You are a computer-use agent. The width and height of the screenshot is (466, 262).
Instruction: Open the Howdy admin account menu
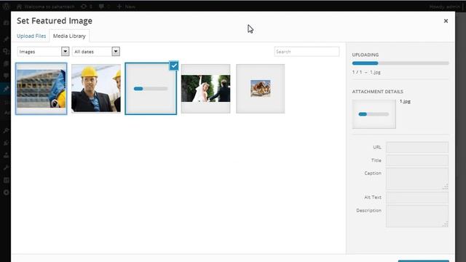click(x=445, y=7)
